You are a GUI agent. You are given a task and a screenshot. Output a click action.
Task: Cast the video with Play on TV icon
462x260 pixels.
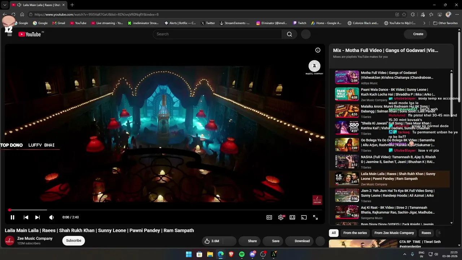[304, 217]
